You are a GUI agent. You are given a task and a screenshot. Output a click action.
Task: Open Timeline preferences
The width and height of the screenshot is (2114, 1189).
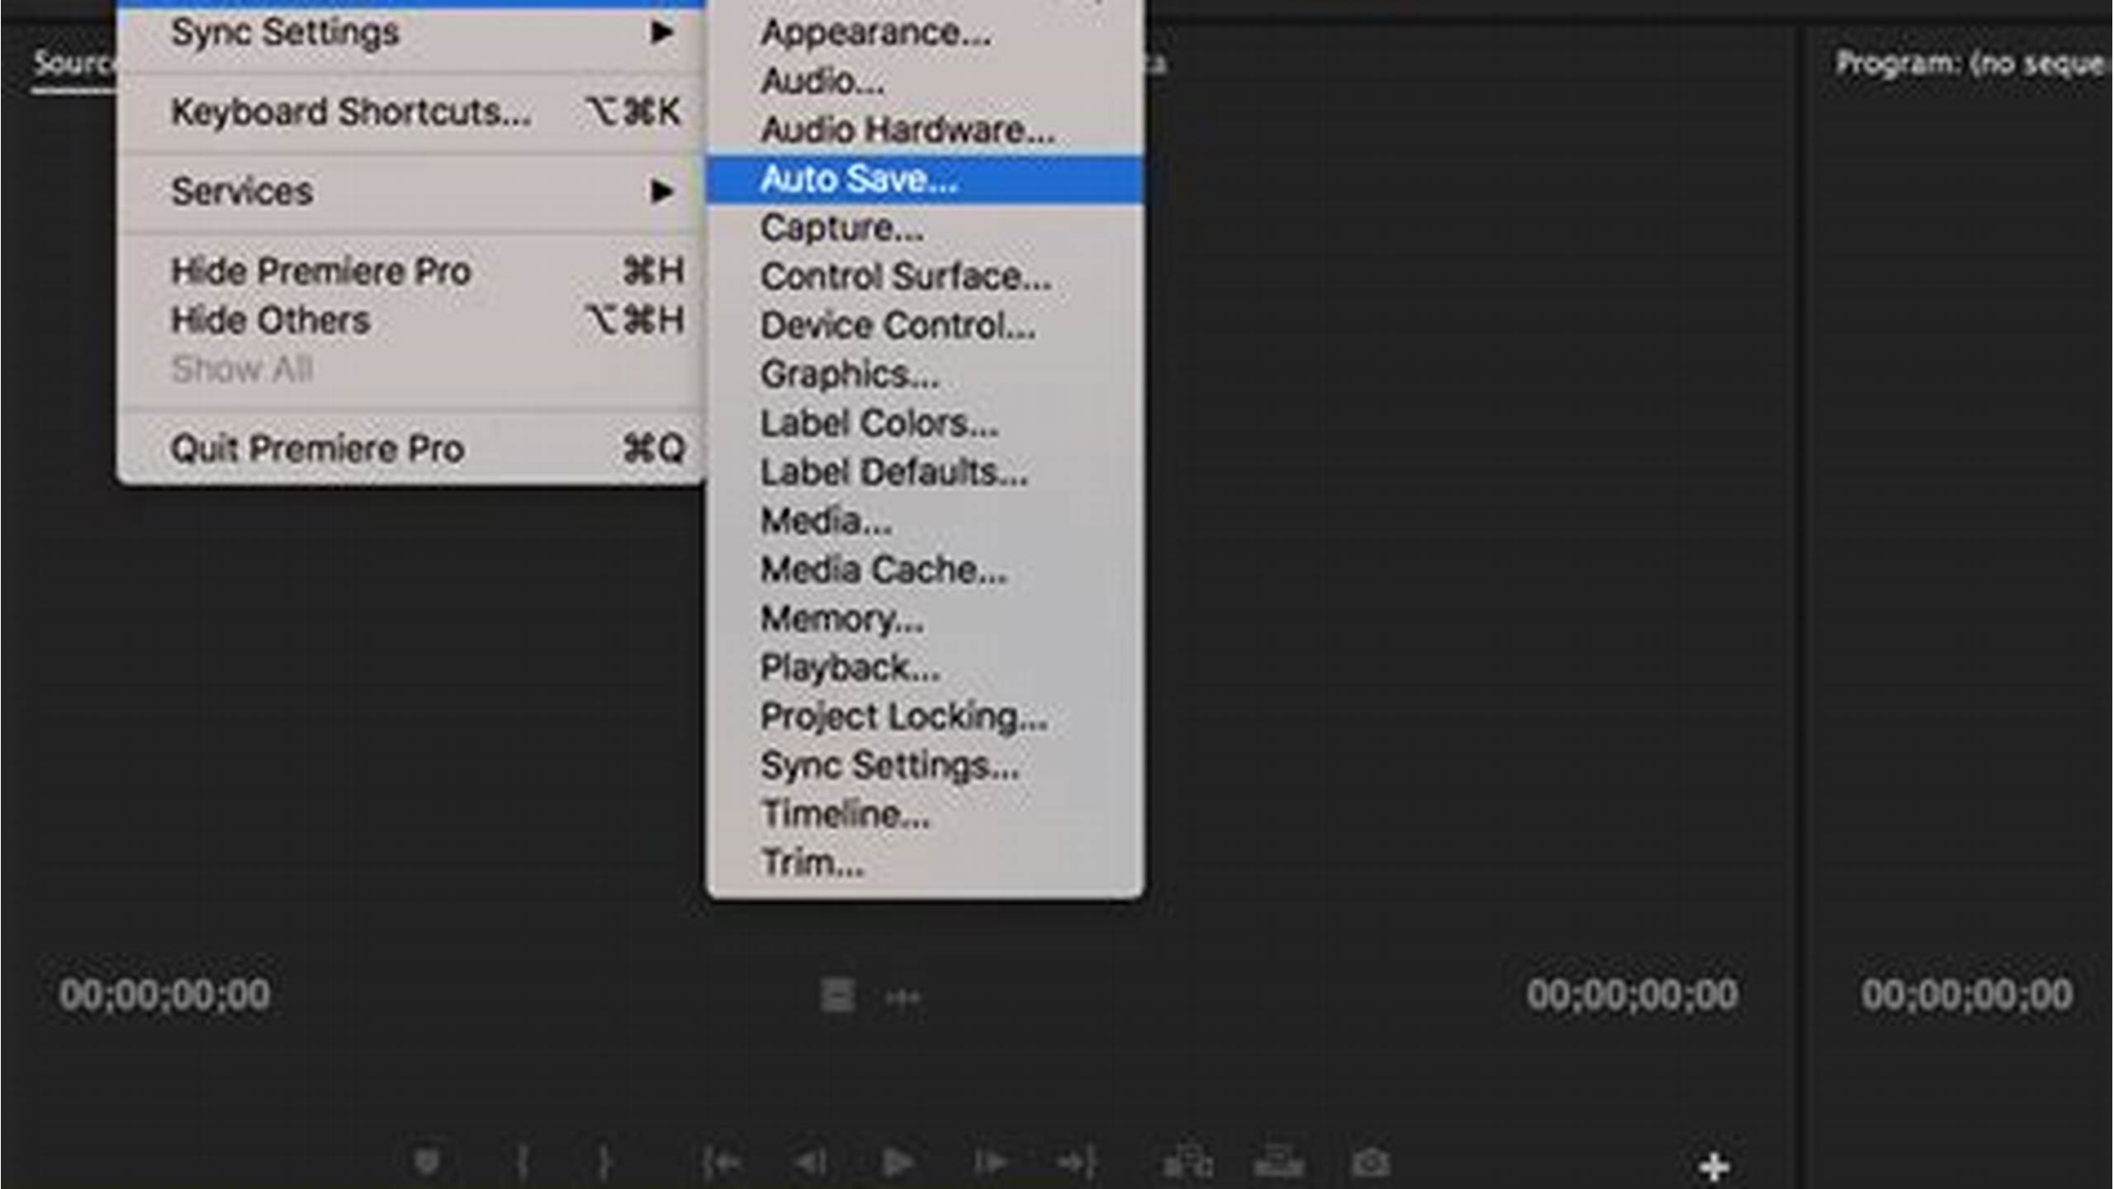tap(926, 814)
